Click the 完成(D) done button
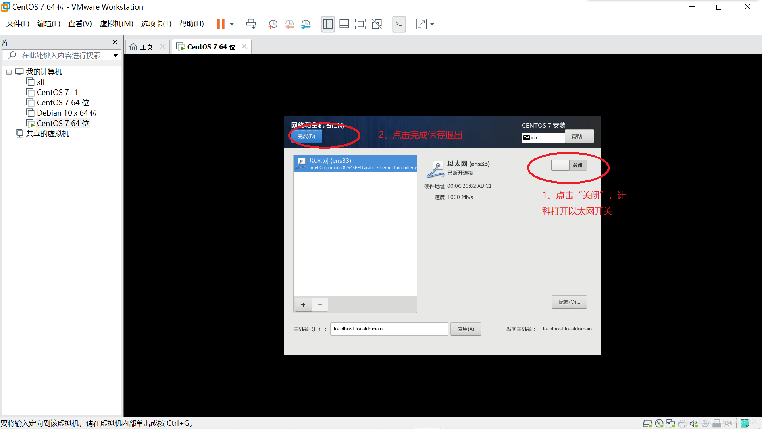The image size is (762, 429). coord(306,136)
